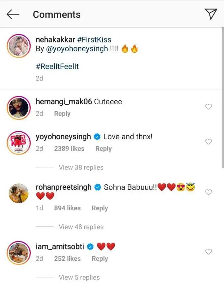Screen dimensions: 224x283
Task: Like hemangi_mak06's comment with the heart icon
Action: pyautogui.click(x=208, y=106)
